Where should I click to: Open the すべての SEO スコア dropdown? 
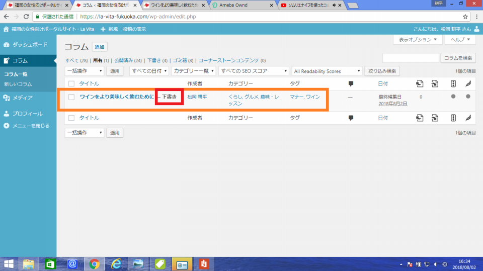pyautogui.click(x=254, y=71)
